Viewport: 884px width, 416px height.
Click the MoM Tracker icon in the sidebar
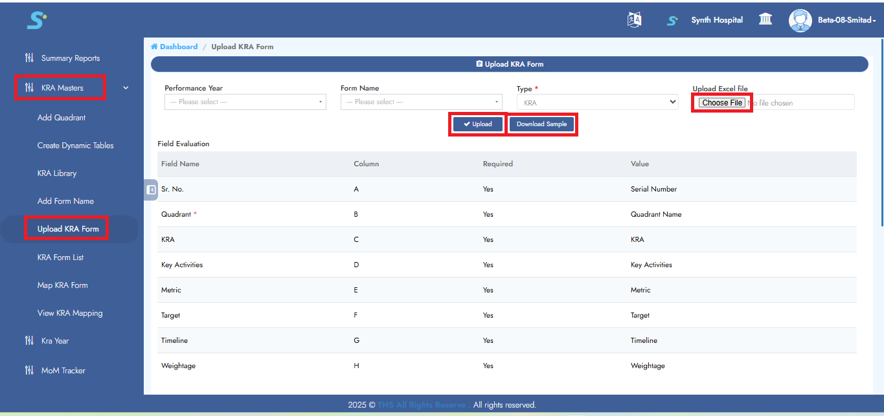(x=29, y=369)
